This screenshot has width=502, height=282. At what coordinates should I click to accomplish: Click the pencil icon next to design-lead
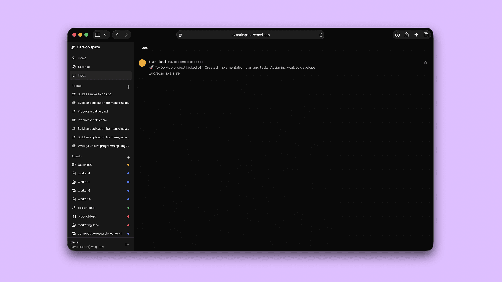point(74,208)
